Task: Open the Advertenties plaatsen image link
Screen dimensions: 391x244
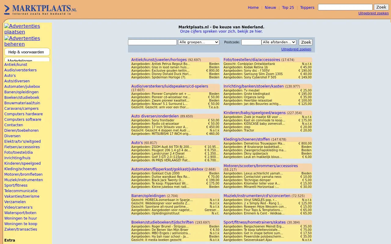Action: pos(22,29)
